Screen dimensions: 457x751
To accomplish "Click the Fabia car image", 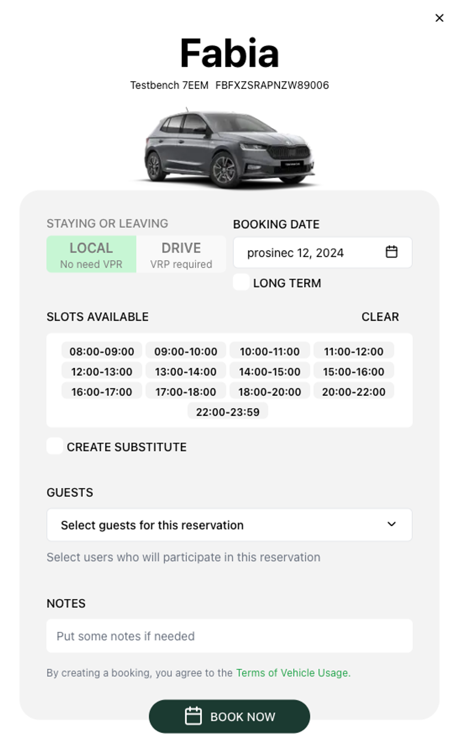I will point(229,148).
